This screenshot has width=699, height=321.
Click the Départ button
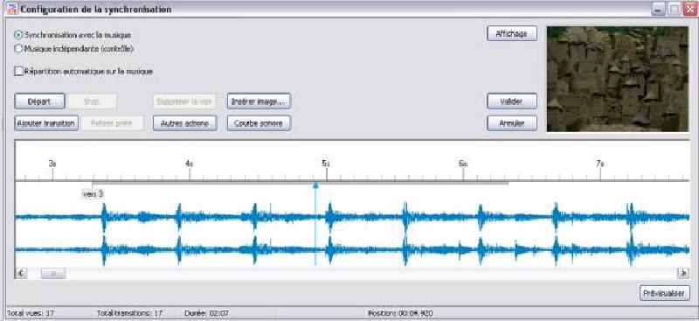tap(39, 101)
